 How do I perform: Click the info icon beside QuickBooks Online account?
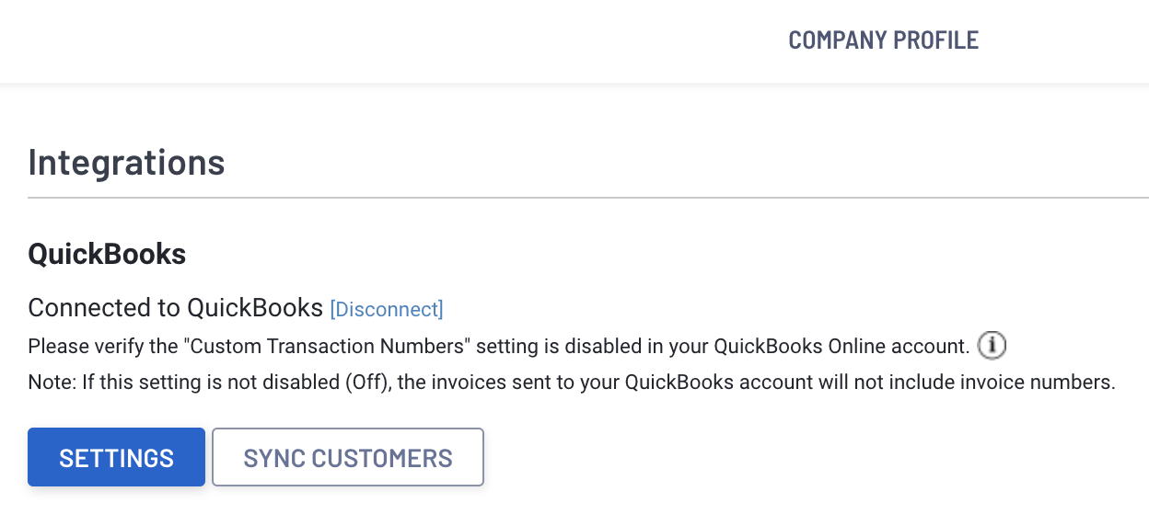pos(992,347)
